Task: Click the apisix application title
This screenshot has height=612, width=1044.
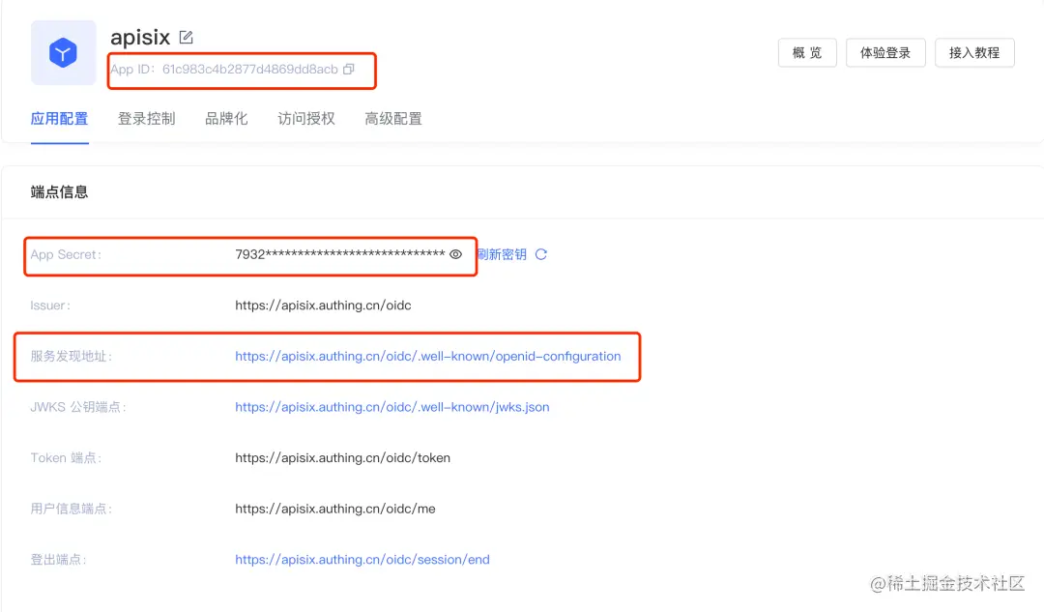Action: (140, 38)
